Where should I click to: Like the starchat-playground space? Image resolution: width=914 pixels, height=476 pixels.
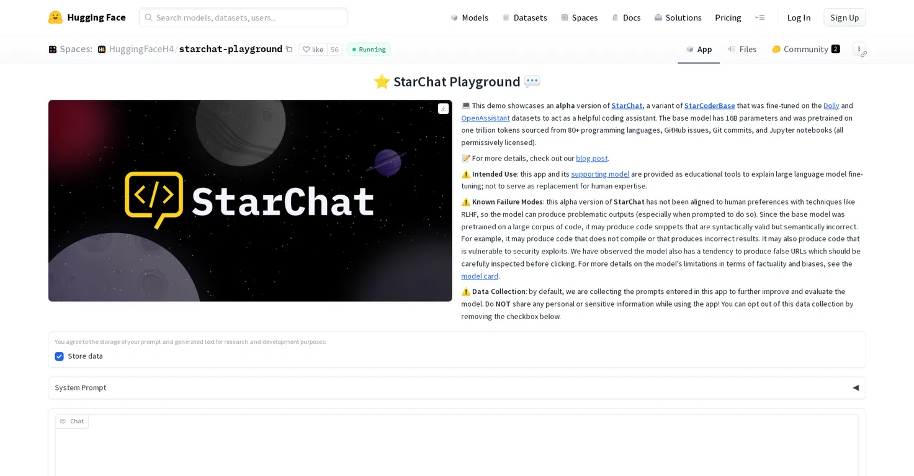[x=313, y=49]
